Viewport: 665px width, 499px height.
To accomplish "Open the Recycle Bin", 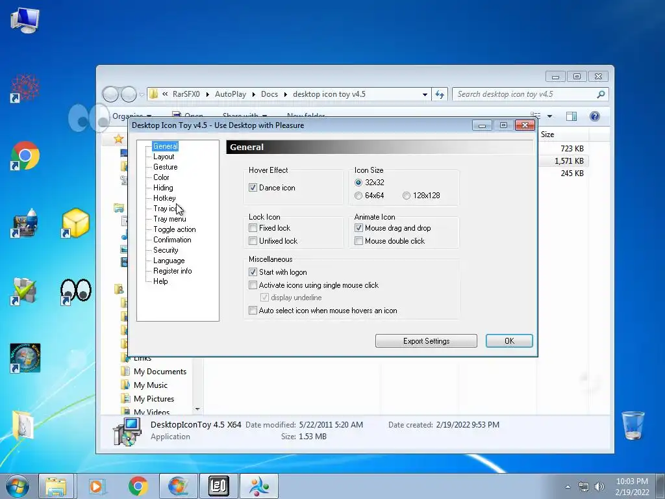I will (633, 425).
